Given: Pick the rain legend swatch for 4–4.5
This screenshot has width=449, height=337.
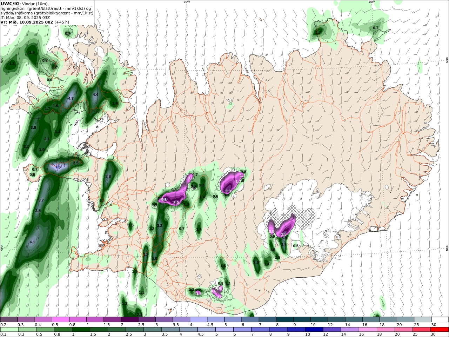Looking at the screenshot, I should 189,330.
